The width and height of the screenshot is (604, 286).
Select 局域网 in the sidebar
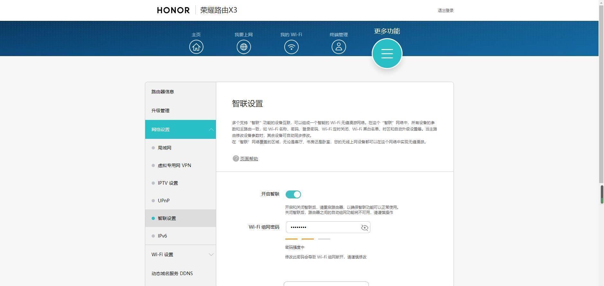164,148
